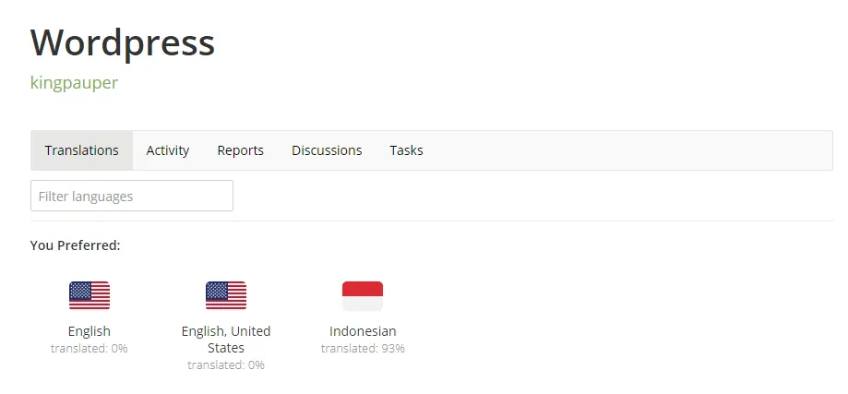This screenshot has height=394, width=848.
Task: Open the Translations tab
Action: tap(82, 150)
